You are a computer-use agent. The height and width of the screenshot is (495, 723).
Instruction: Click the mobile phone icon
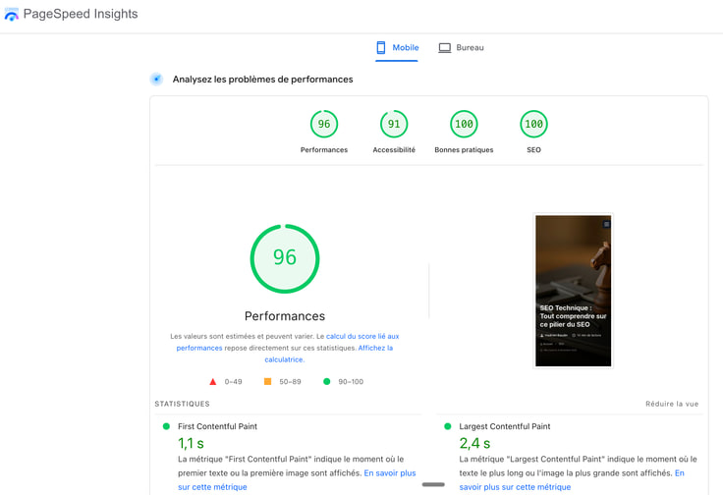[381, 47]
